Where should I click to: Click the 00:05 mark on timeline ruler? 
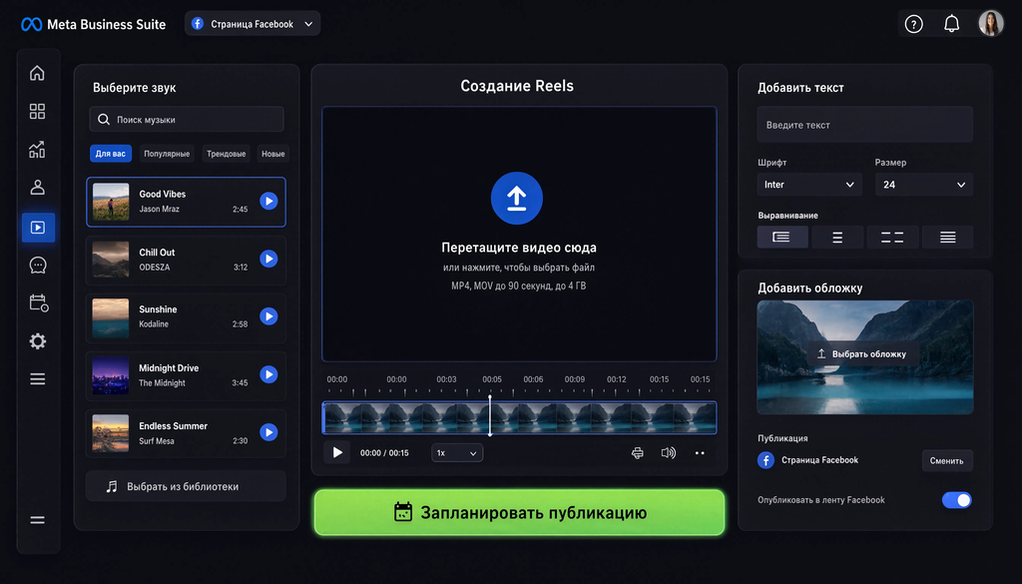(492, 379)
